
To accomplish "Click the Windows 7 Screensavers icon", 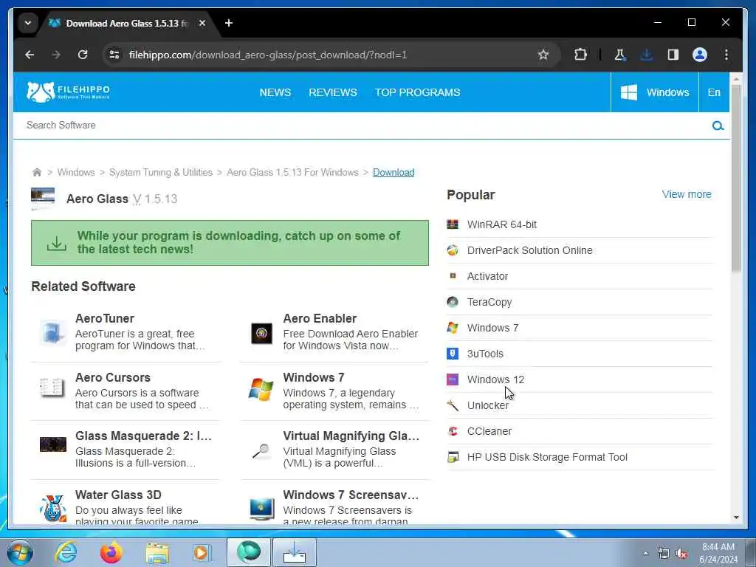I will (x=262, y=509).
